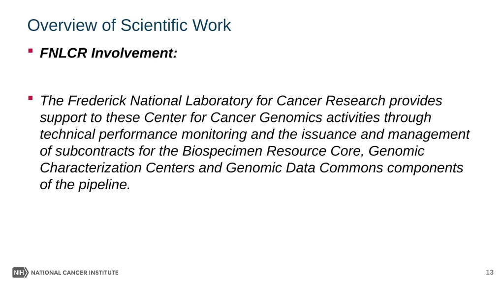
Task: Click the word issuance
Action: pyautogui.click(x=329, y=134)
